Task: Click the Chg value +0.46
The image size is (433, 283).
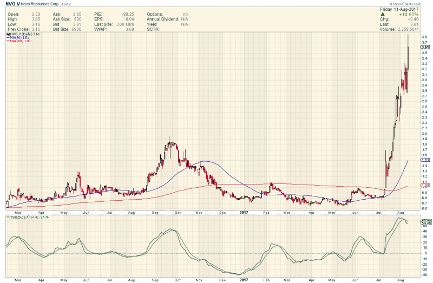Action: [413, 19]
